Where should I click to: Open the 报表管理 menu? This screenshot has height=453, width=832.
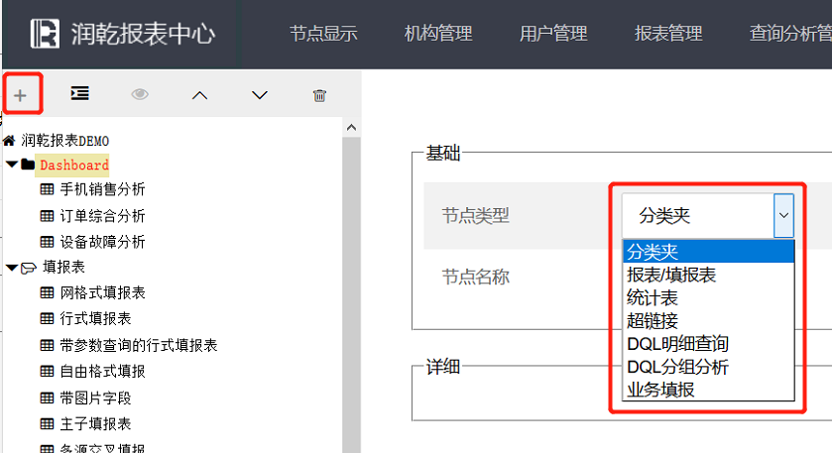pos(668,34)
